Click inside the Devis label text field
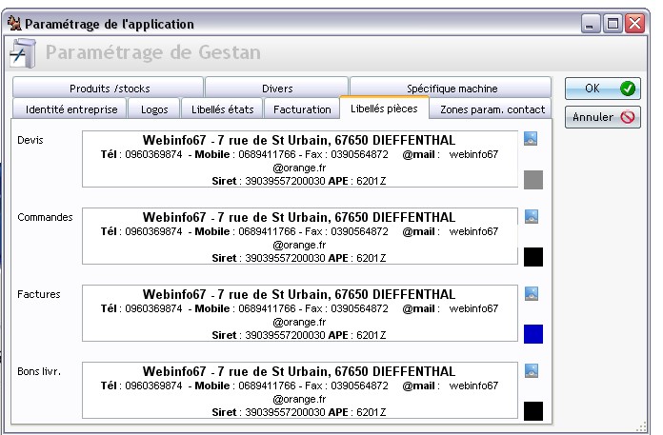663x435 pixels. [299, 158]
